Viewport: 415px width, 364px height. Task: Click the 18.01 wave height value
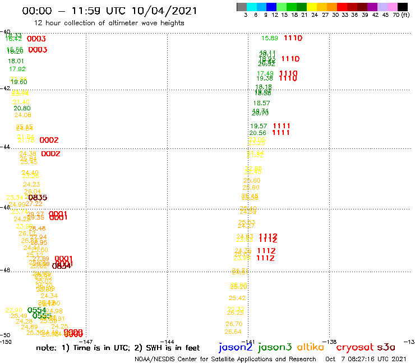(16, 61)
